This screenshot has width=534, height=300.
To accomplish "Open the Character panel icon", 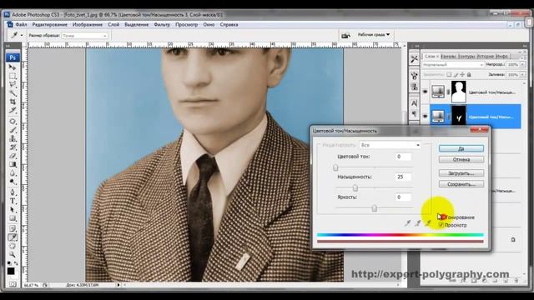I will tap(414, 103).
